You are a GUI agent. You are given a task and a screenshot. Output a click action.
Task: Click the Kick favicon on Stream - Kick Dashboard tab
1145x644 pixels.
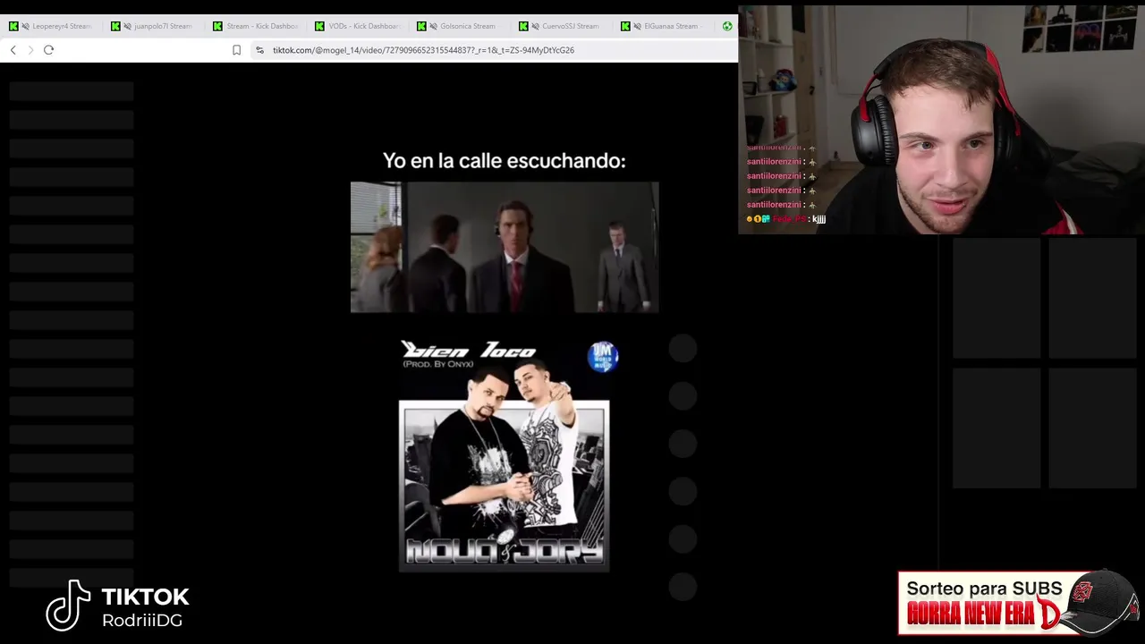(217, 26)
